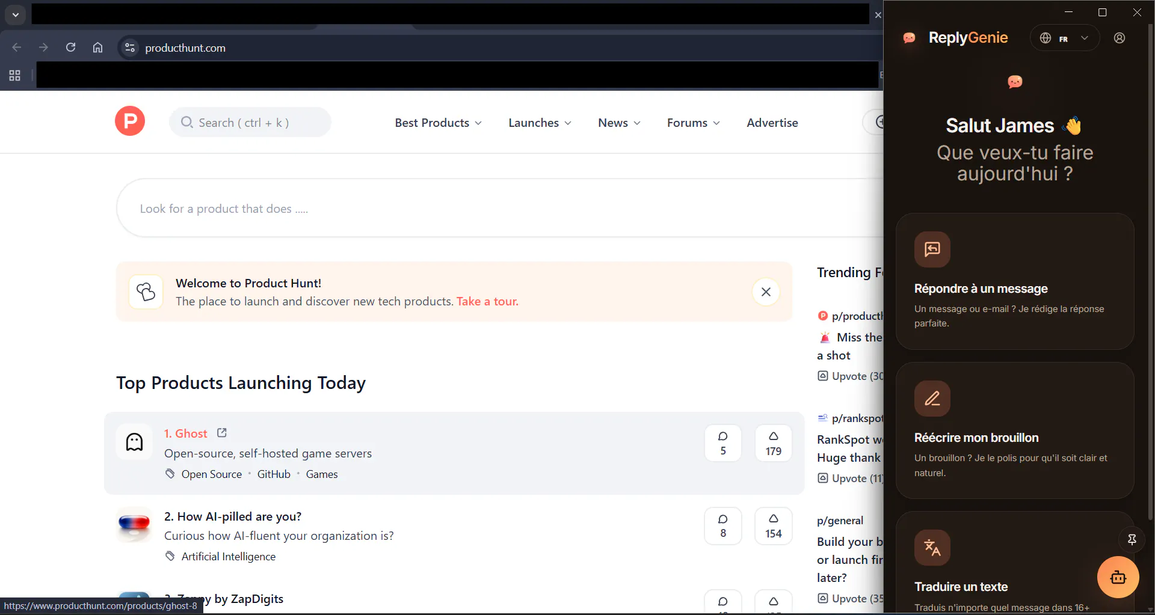
Task: Open the apps grid in bookmarks bar
Action: pyautogui.click(x=14, y=75)
